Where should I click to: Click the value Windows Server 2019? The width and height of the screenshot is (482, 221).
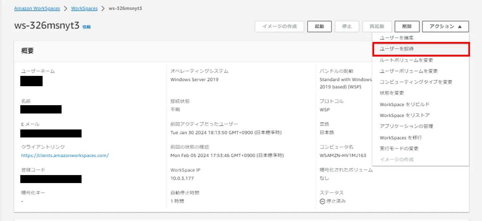(194, 80)
